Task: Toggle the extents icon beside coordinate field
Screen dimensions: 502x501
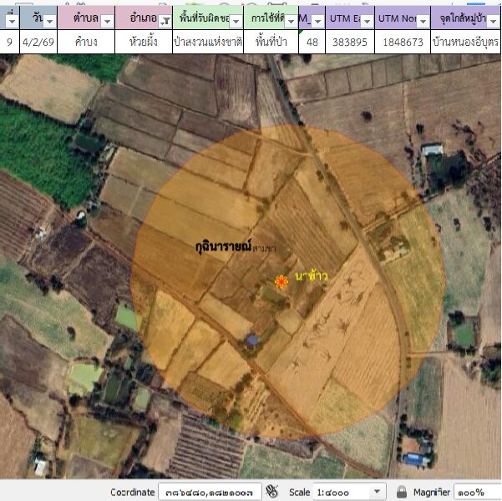Action: point(270,492)
